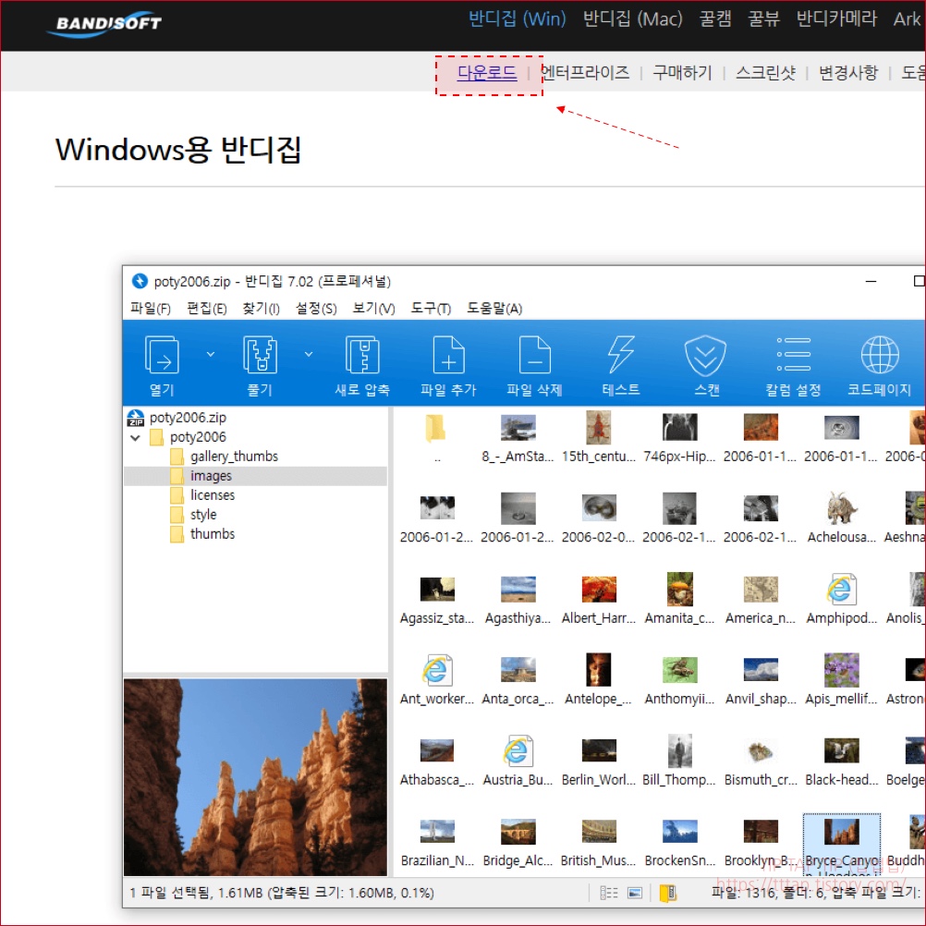Select the Ant_worker... file icon
The height and width of the screenshot is (926, 926).
(437, 670)
